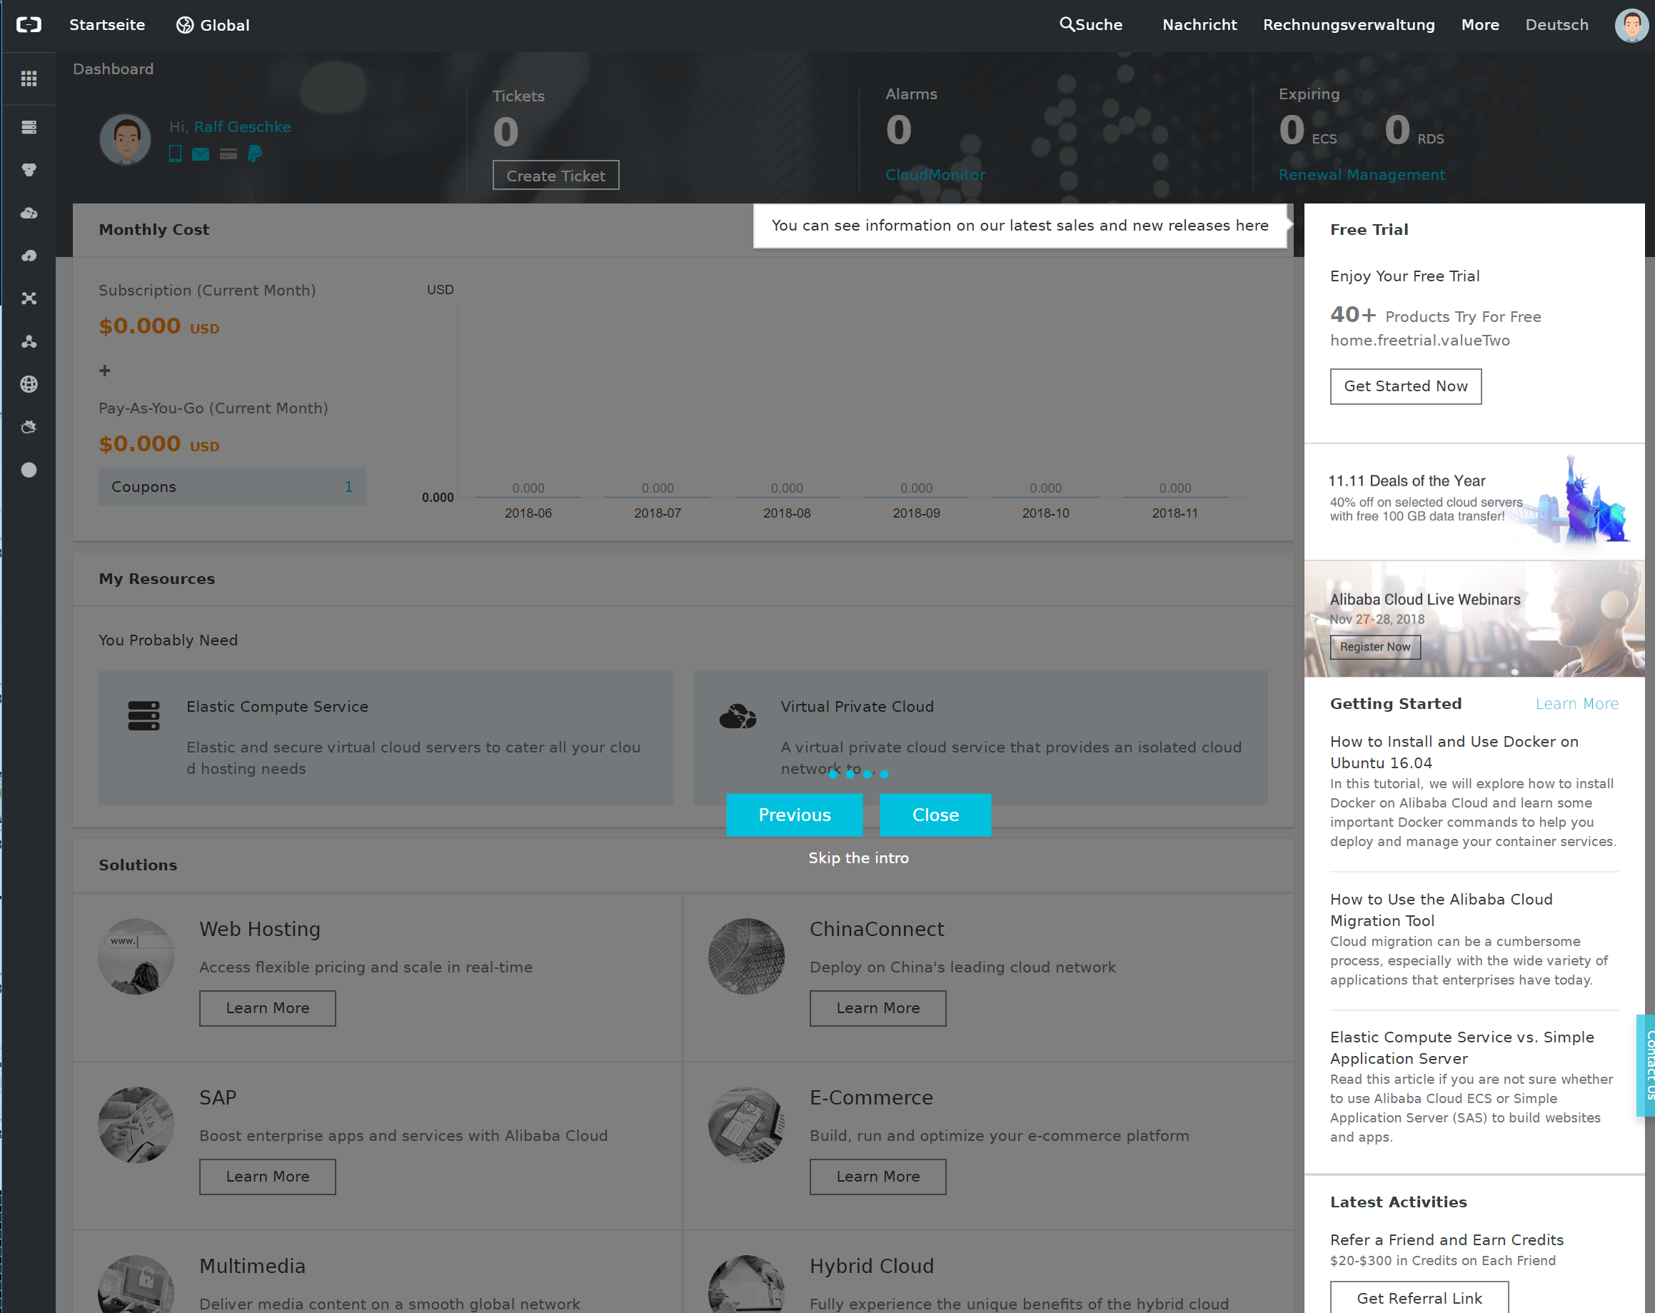Click the cloud upload sidebar icon
The image size is (1655, 1313).
point(29,256)
